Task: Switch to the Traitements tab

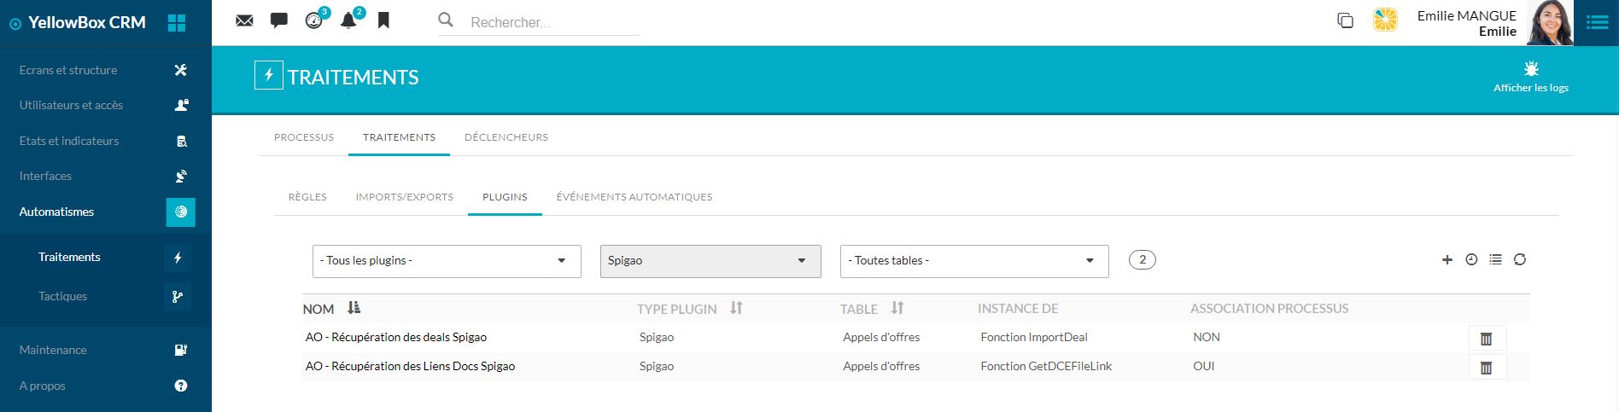Action: [399, 137]
